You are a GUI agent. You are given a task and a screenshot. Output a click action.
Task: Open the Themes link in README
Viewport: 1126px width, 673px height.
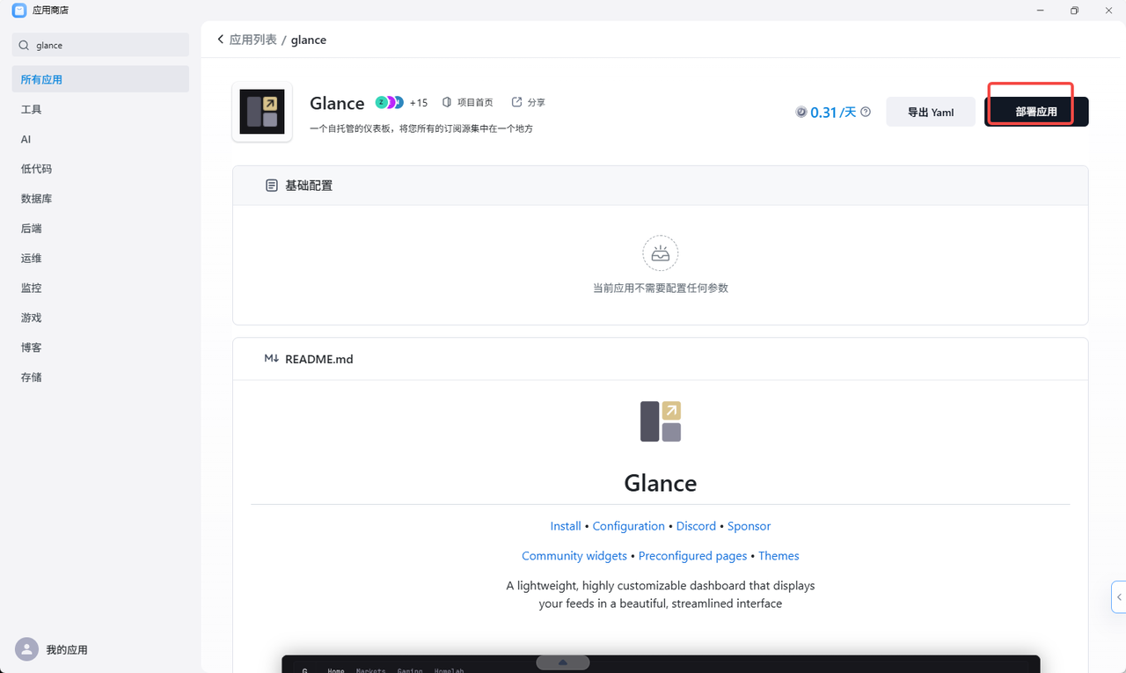(779, 556)
